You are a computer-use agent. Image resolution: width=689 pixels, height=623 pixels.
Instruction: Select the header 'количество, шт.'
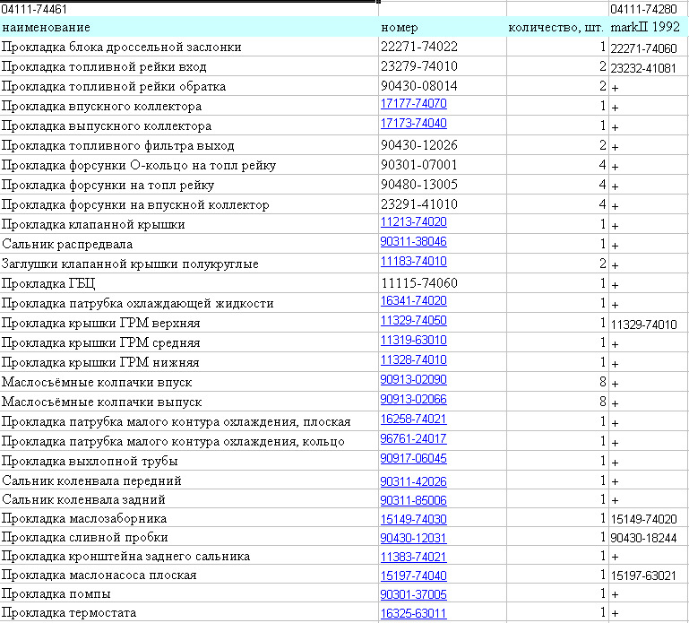(x=557, y=27)
